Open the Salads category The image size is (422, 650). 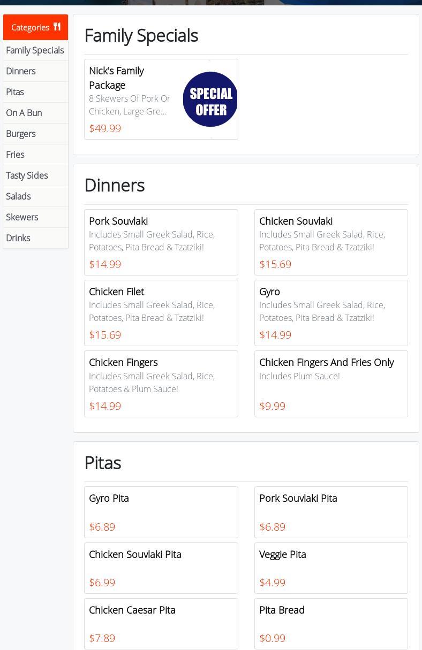18,196
